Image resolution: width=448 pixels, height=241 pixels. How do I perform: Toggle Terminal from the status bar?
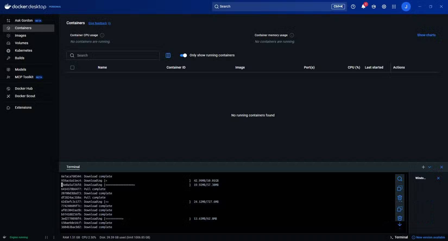tap(399, 237)
